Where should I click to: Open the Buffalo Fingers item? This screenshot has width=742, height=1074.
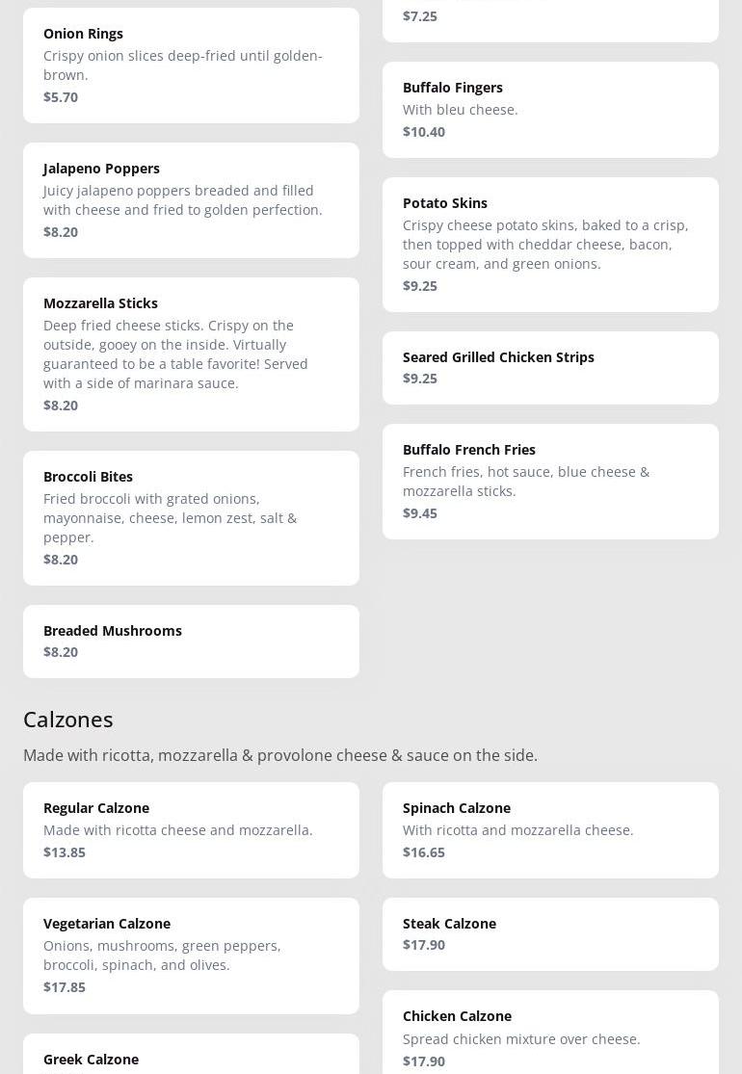tap(551, 110)
